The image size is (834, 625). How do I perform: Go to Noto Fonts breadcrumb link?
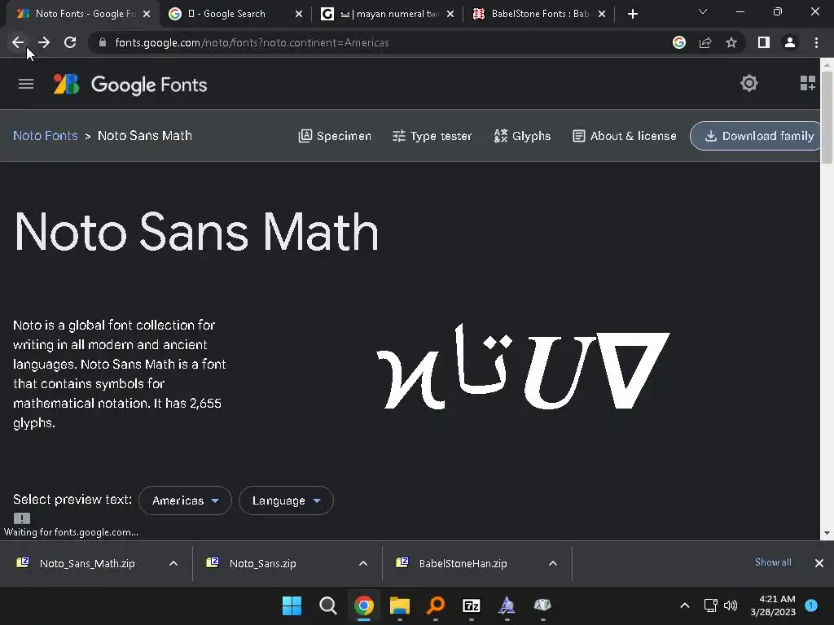point(46,136)
